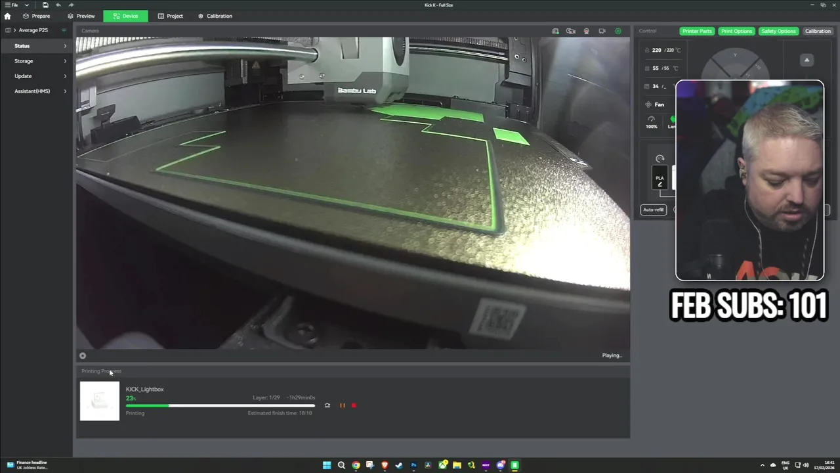This screenshot has height=473, width=840.
Task: Open Brave browser from taskbar
Action: tap(385, 465)
